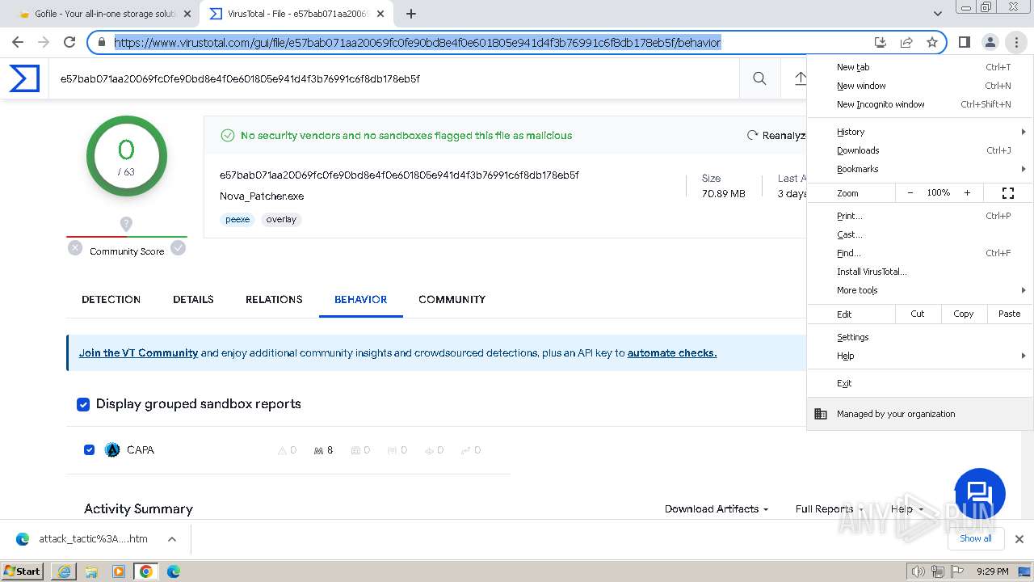Reload the current page
Screen dimensions: 1034x582
pyautogui.click(x=69, y=42)
